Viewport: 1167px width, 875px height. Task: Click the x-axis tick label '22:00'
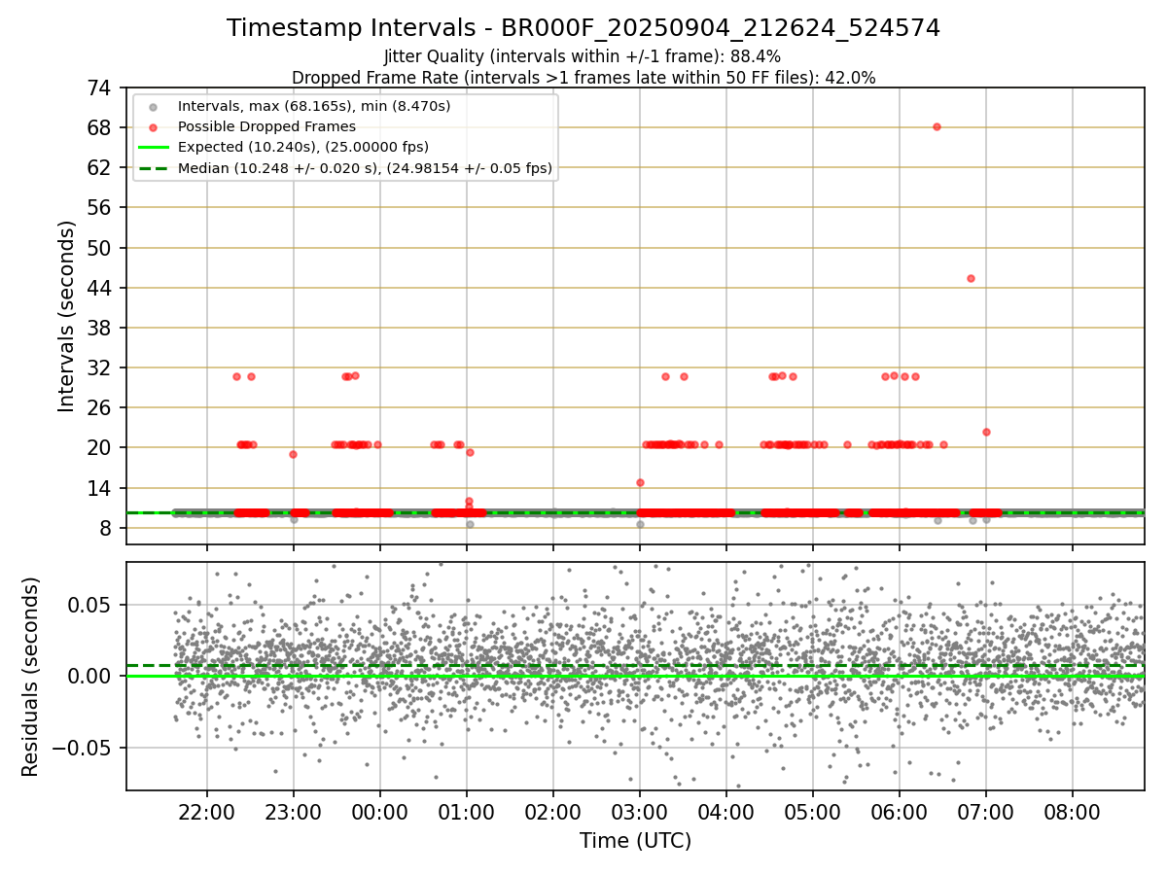click(x=206, y=811)
